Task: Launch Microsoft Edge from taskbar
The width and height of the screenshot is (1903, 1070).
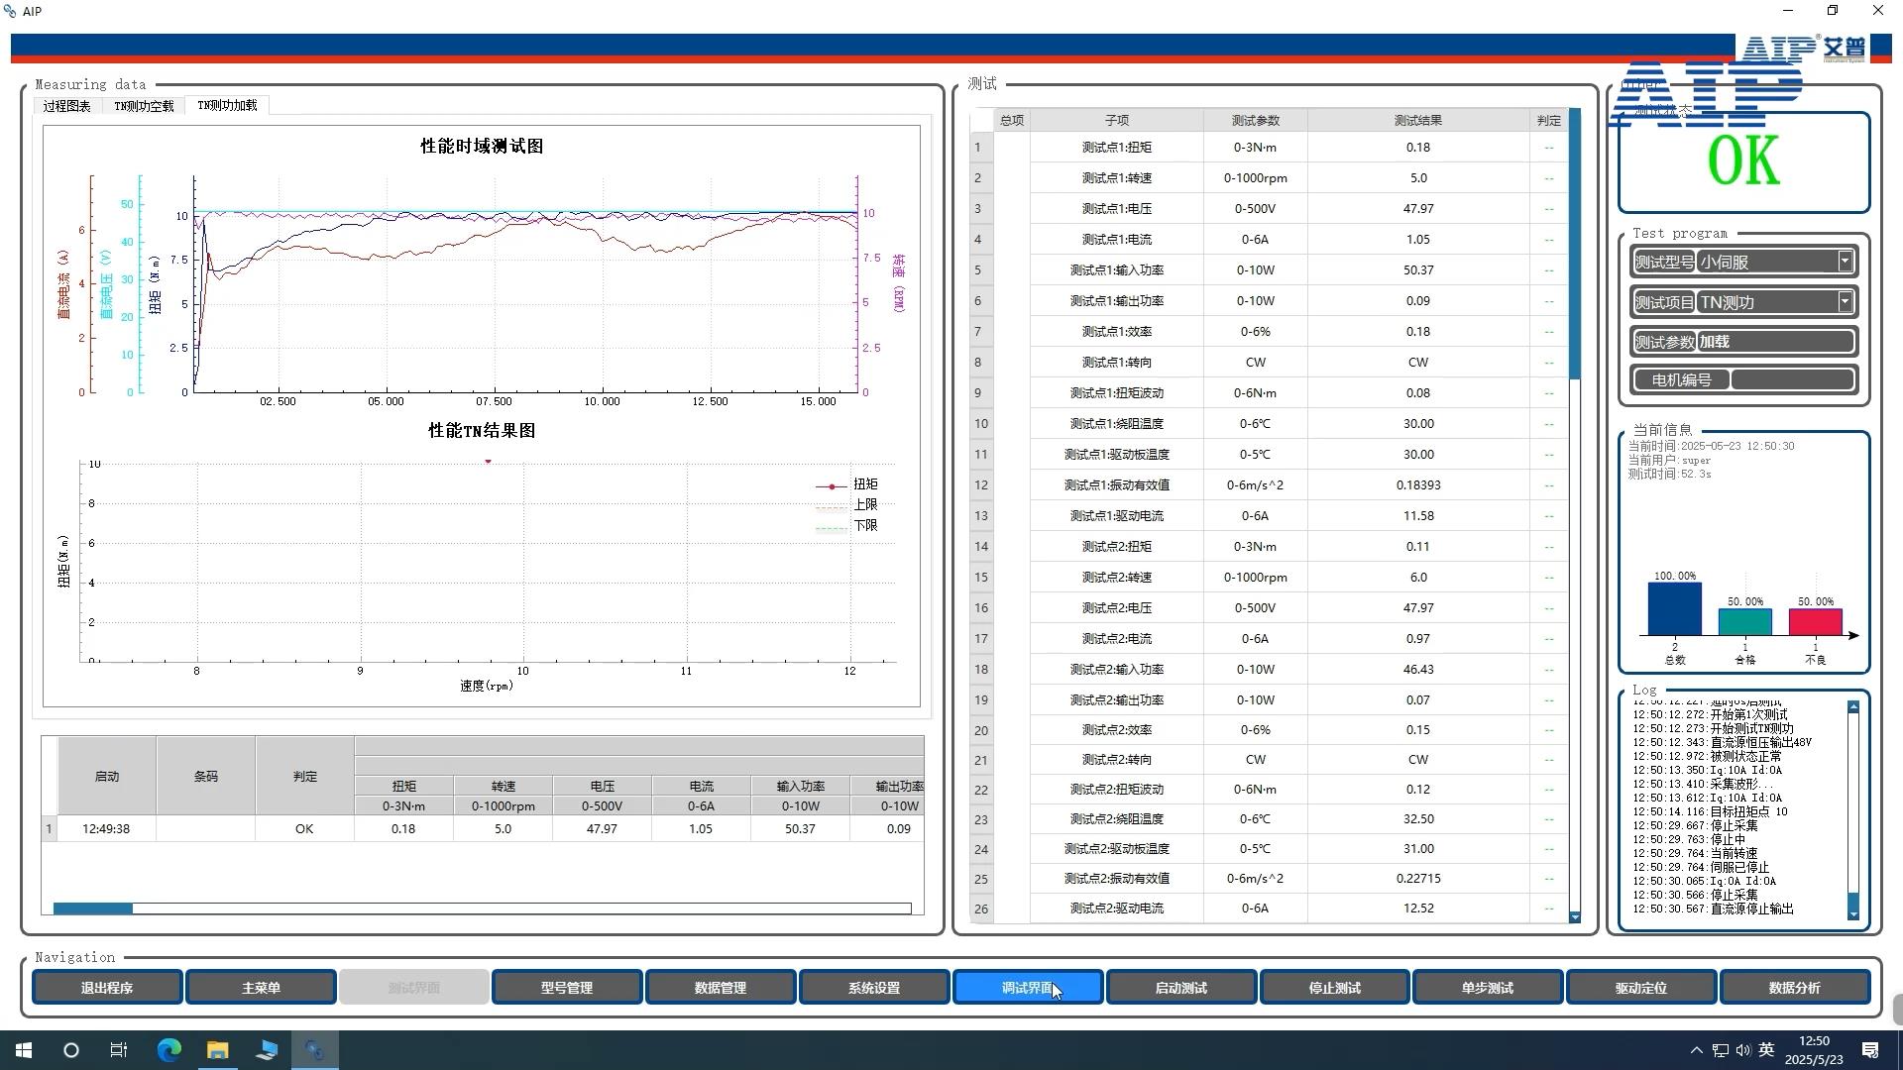Action: pos(168,1050)
